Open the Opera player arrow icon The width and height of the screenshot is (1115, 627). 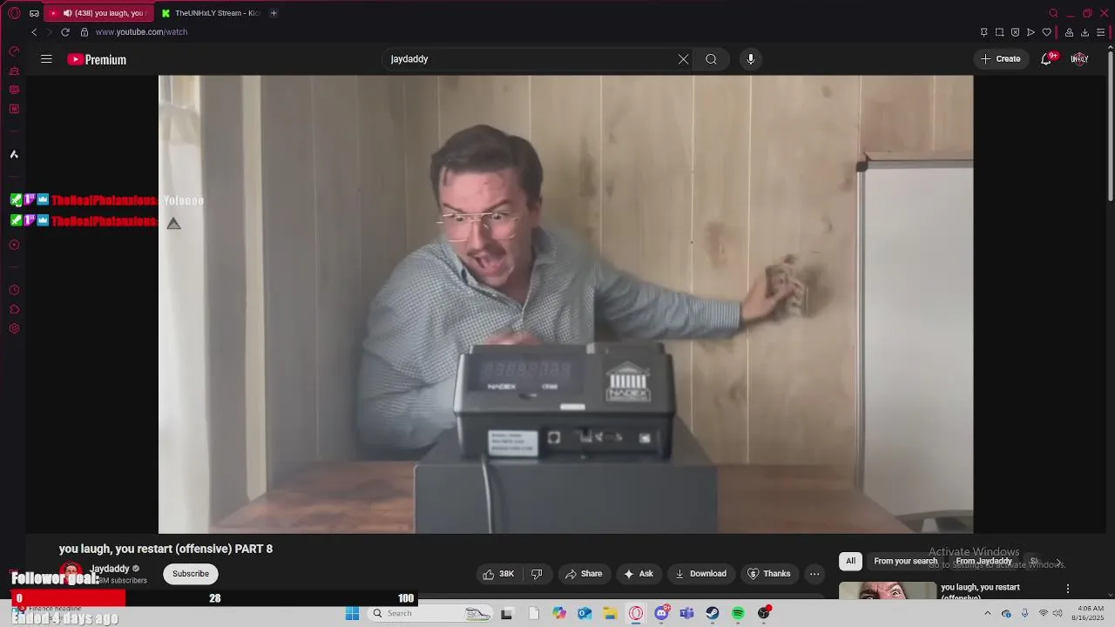click(x=1031, y=32)
